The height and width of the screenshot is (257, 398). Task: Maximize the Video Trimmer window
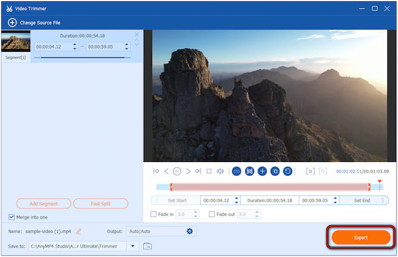tap(375, 9)
